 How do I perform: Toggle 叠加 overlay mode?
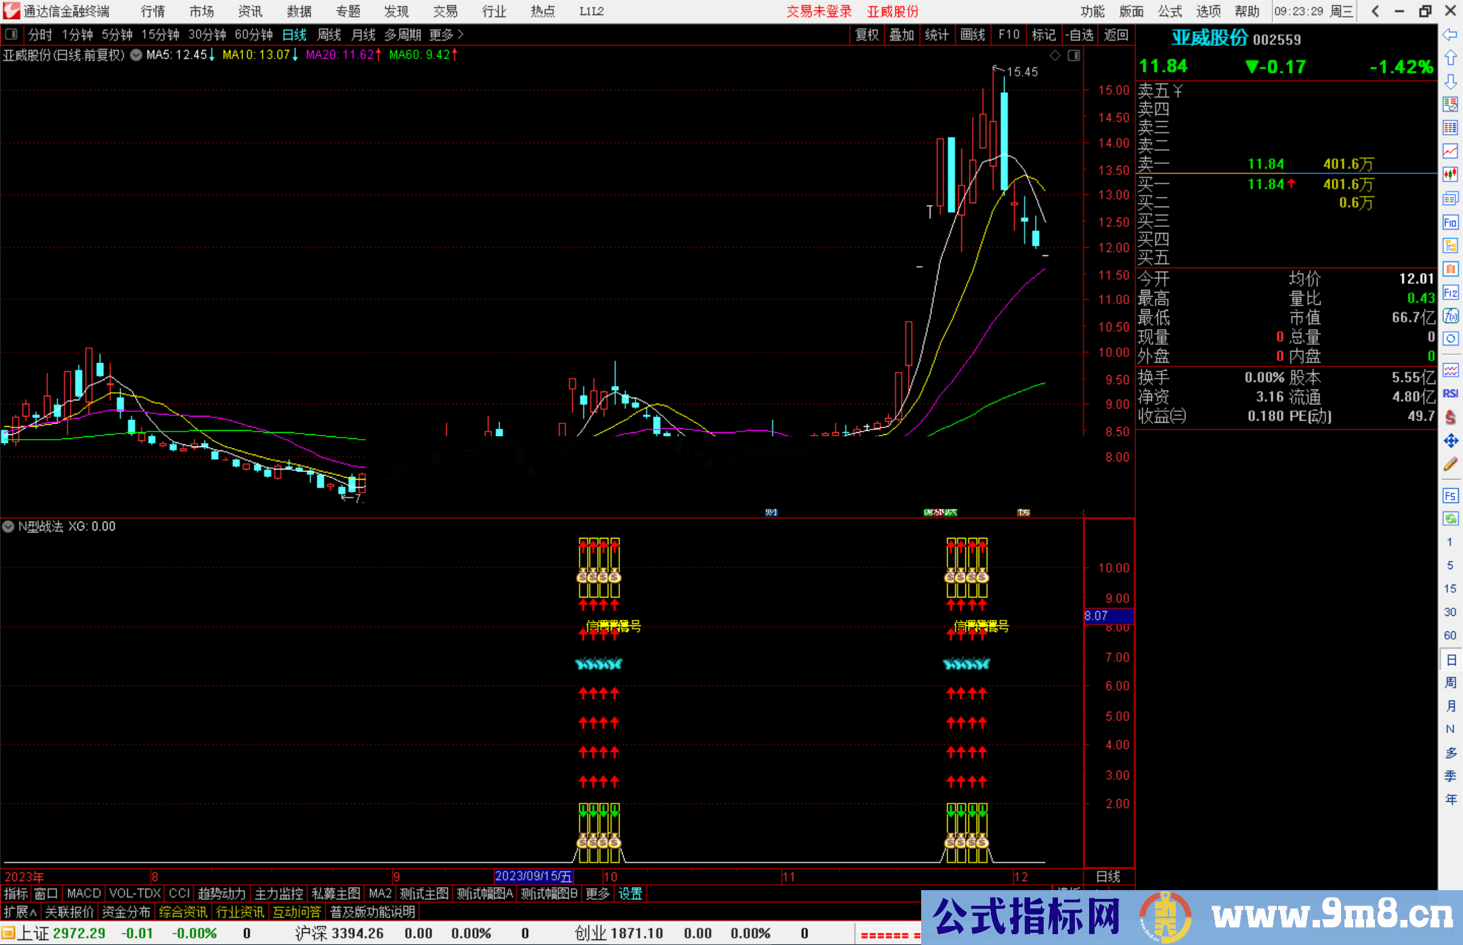(902, 35)
